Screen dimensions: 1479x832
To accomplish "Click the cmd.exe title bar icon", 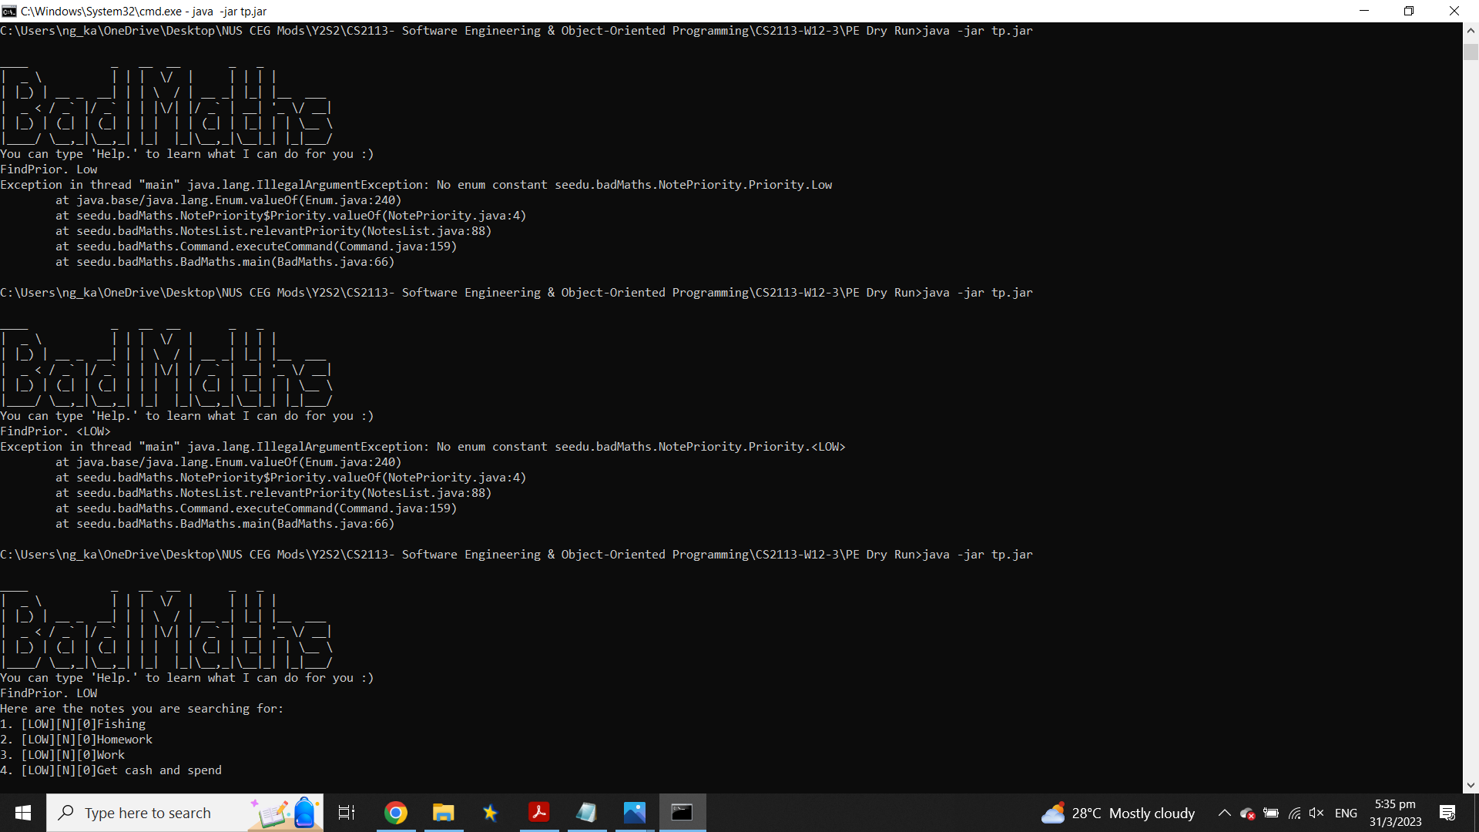I will [9, 11].
